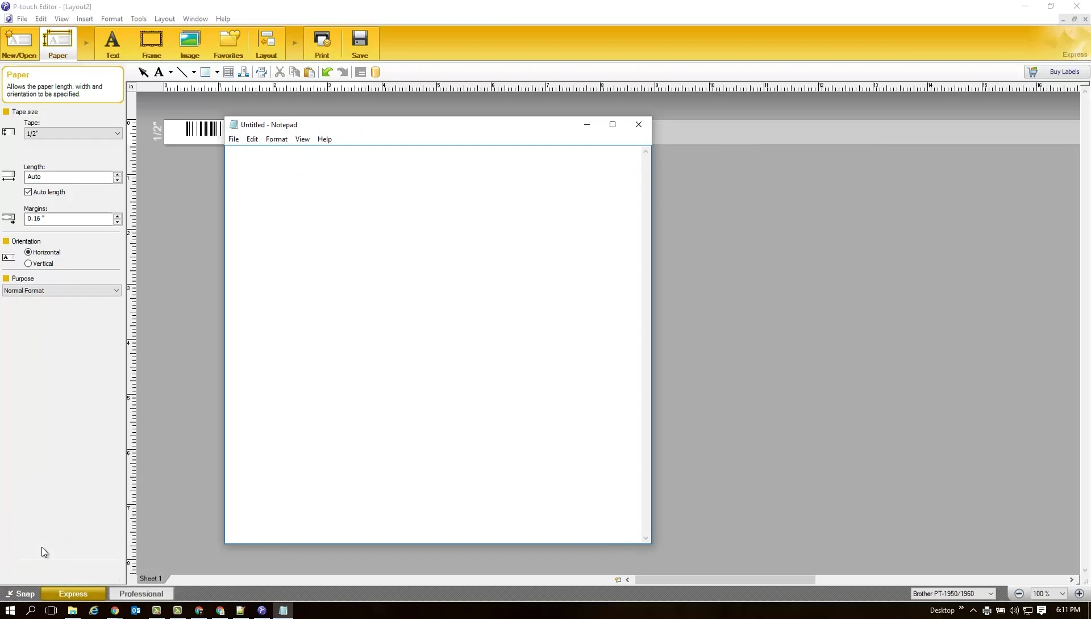Click the Buy Labels button
Image resolution: width=1091 pixels, height=619 pixels.
1057,72
